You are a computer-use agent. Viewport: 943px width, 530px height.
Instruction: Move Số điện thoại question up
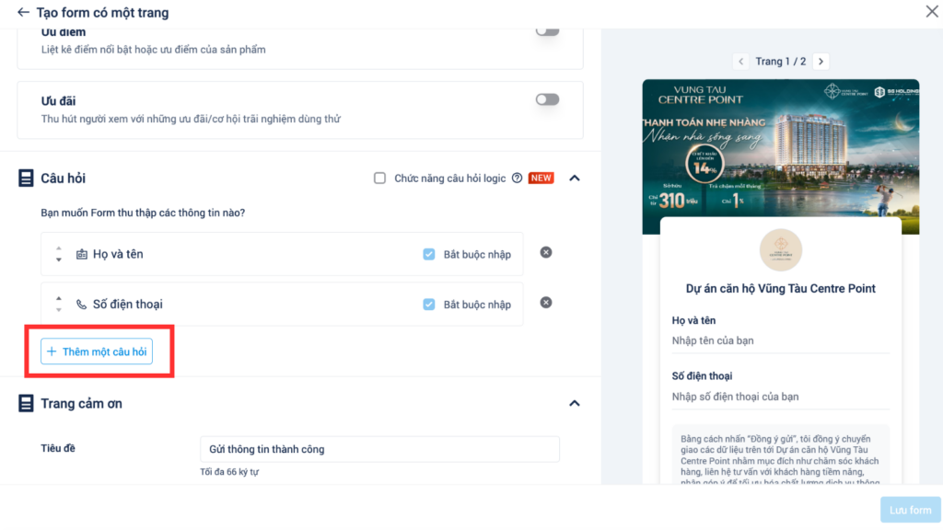tap(58, 298)
